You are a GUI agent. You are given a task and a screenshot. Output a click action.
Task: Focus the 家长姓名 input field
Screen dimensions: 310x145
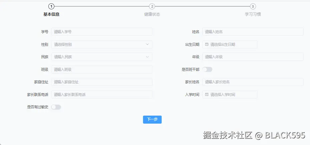point(253,82)
